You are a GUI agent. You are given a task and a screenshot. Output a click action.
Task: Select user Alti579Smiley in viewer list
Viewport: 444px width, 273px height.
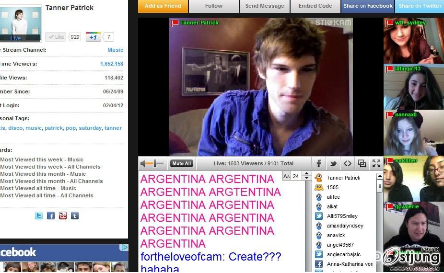coord(342,216)
